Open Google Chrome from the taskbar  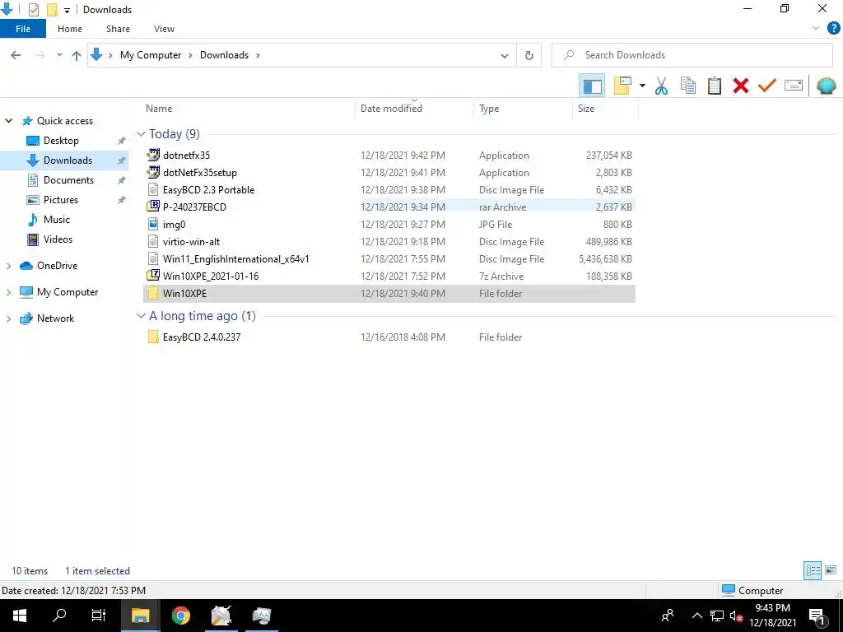(180, 616)
